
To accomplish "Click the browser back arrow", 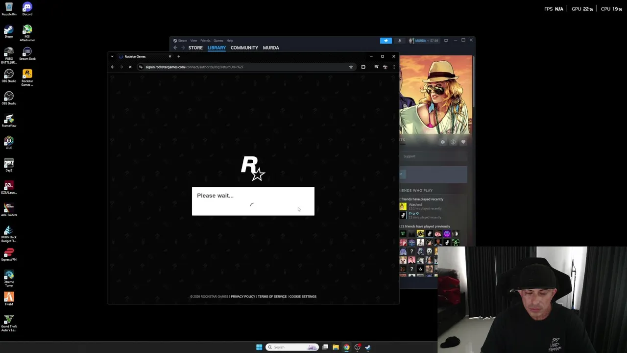I will pyautogui.click(x=113, y=67).
